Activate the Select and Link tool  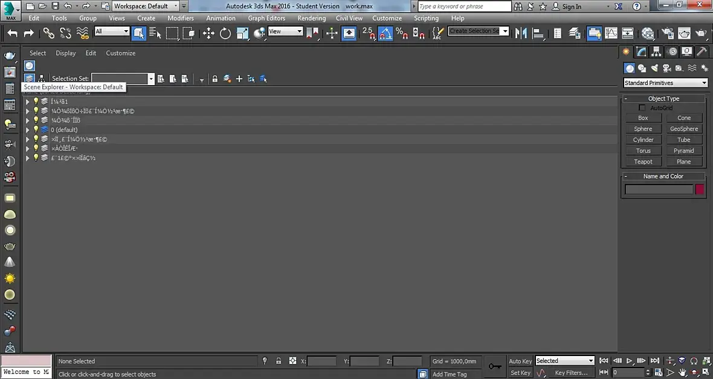(x=49, y=33)
